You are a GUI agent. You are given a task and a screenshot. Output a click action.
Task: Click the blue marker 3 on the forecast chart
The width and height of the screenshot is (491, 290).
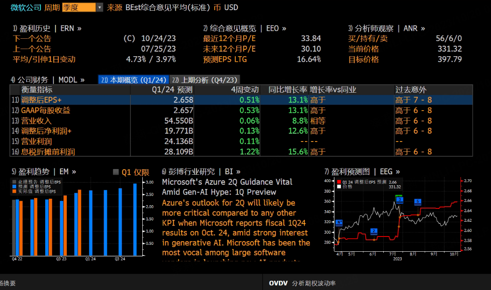399,200
